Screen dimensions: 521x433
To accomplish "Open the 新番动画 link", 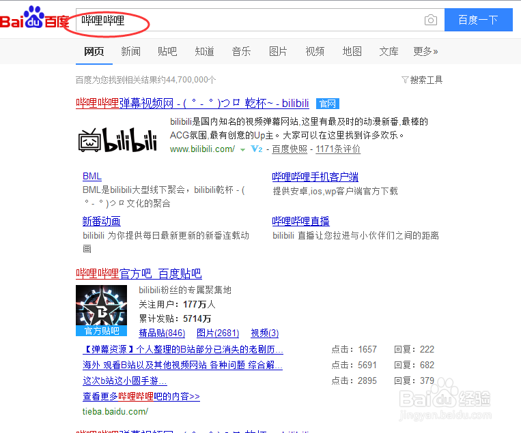I will pos(101,221).
